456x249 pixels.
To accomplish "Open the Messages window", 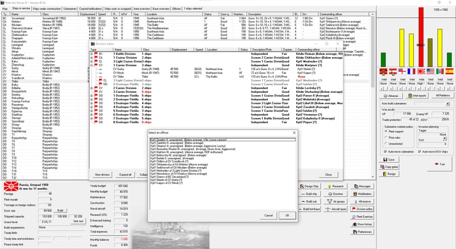I will tap(363, 186).
